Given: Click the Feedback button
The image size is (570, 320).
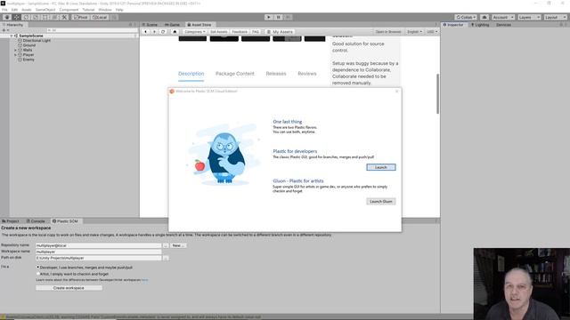Looking at the screenshot, I should coord(240,32).
